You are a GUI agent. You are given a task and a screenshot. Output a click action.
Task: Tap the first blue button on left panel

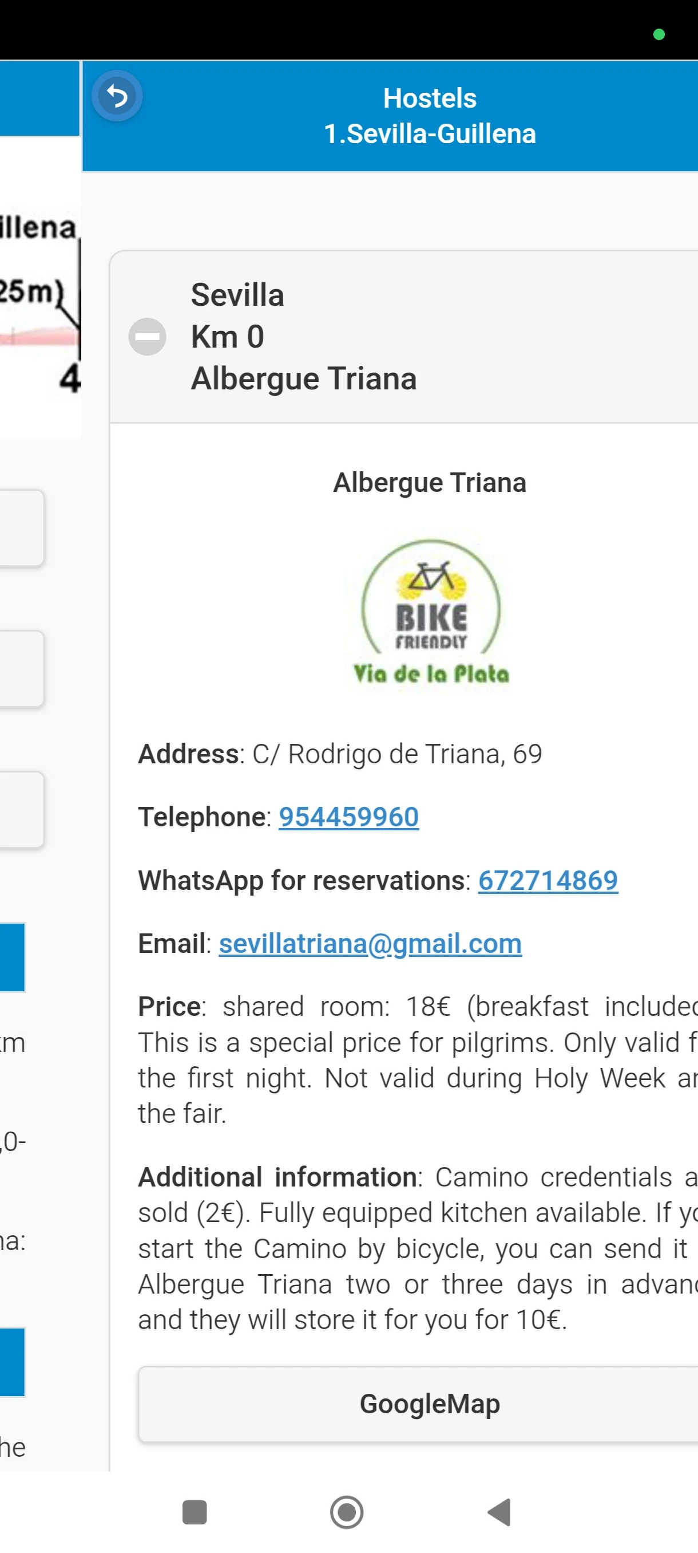[12, 957]
